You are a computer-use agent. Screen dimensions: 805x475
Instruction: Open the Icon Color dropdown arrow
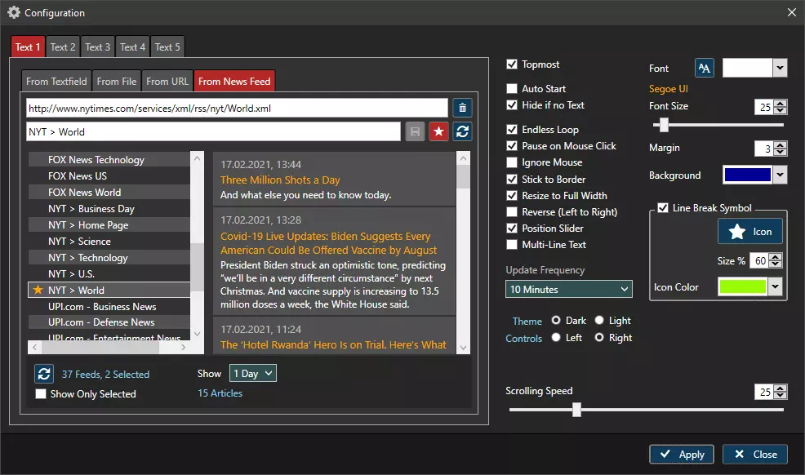click(x=776, y=286)
